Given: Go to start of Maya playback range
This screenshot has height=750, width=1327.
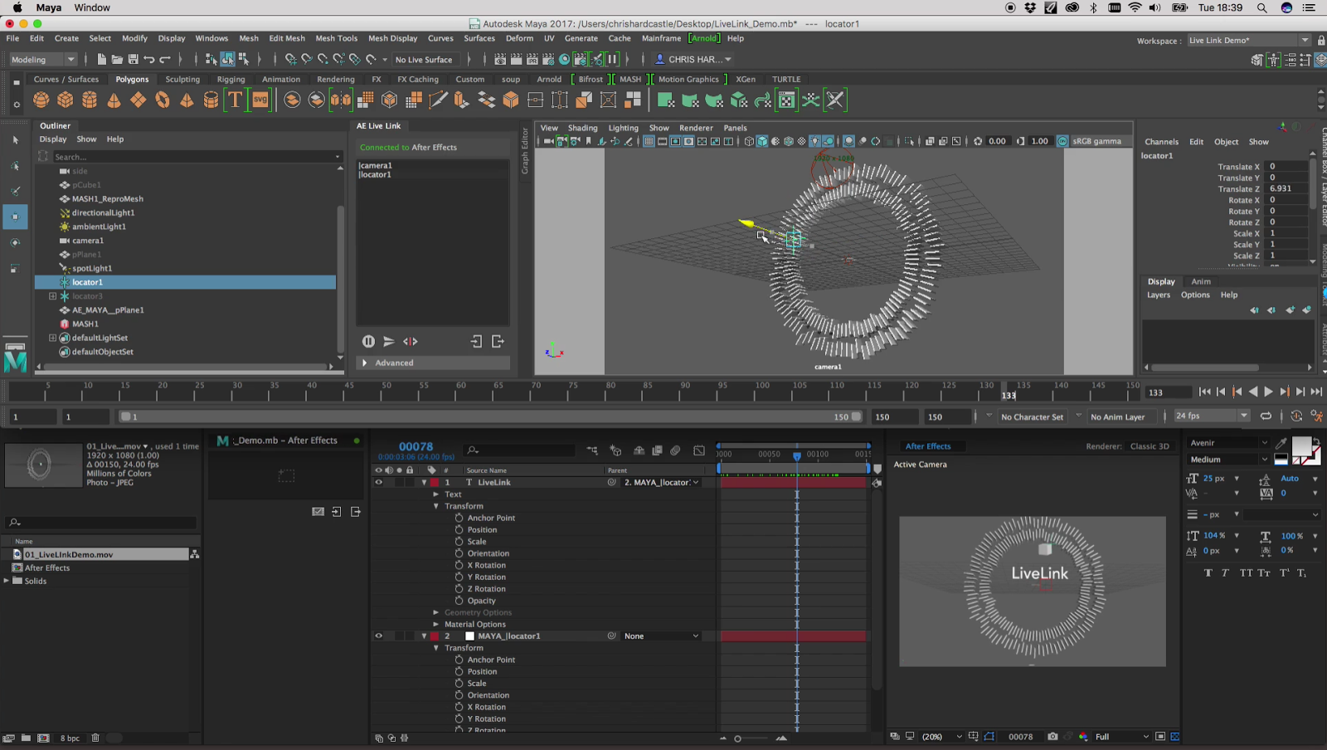Looking at the screenshot, I should tap(1205, 392).
